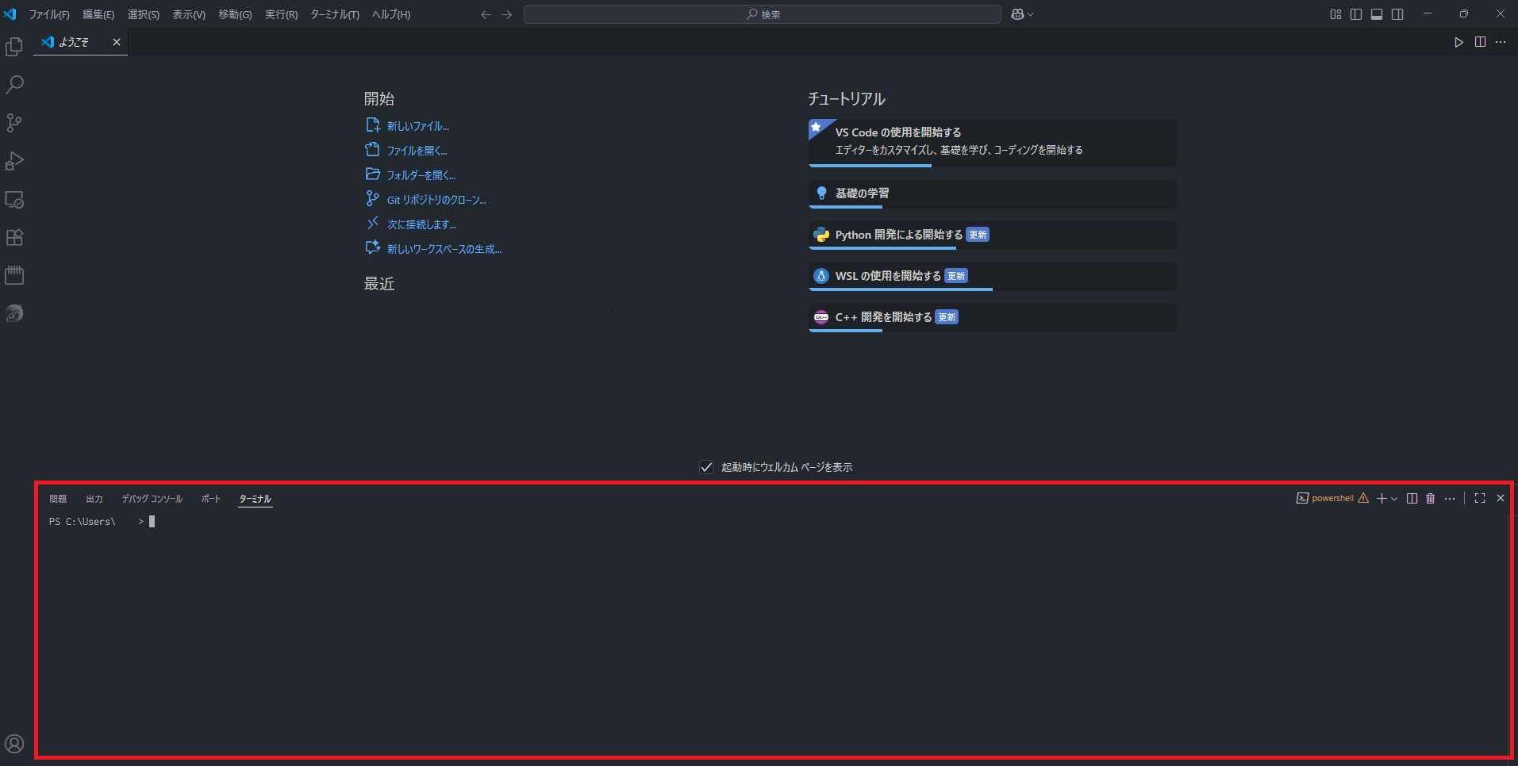This screenshot has width=1518, height=766.
Task: Click the VS Code logo in title bar
Action: [10, 14]
